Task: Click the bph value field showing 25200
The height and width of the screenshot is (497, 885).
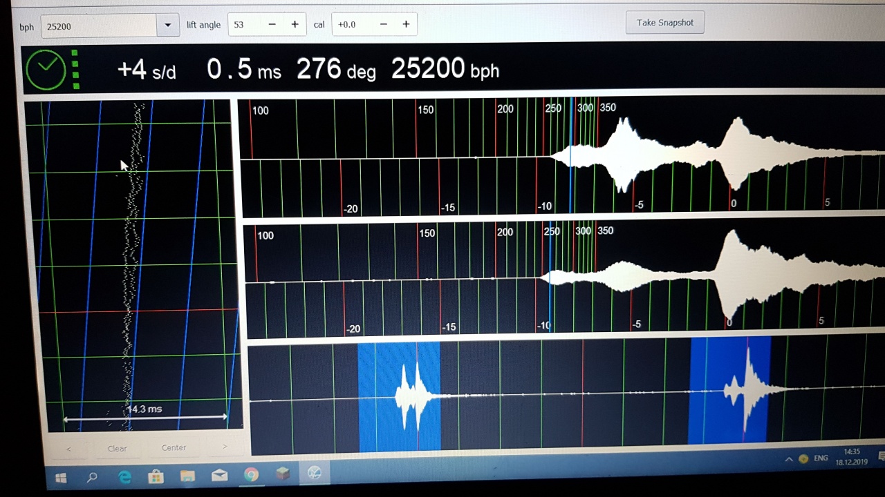Action: point(98,26)
